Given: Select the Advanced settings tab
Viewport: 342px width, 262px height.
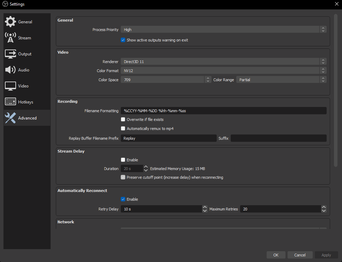Looking at the screenshot, I should (x=27, y=118).
